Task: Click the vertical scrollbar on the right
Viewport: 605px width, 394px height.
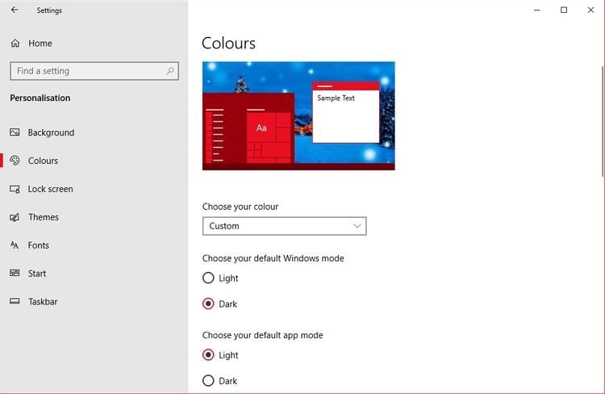Action: point(603,121)
